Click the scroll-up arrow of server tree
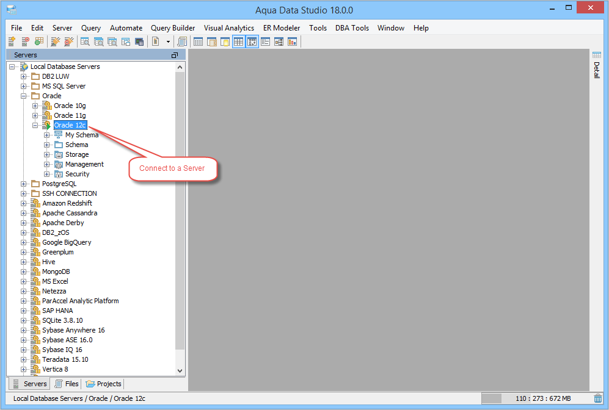 point(180,67)
